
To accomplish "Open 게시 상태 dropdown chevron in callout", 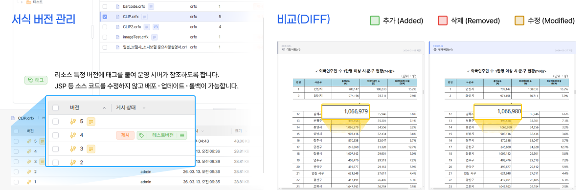I will pyautogui.click(x=144, y=108).
